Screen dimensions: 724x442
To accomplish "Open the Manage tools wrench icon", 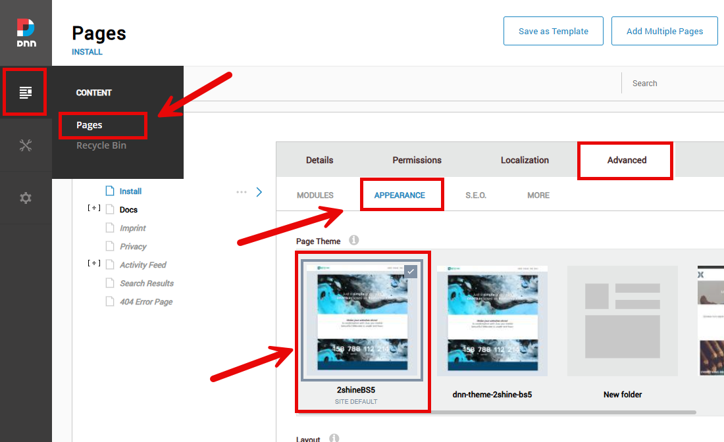I will [26, 145].
